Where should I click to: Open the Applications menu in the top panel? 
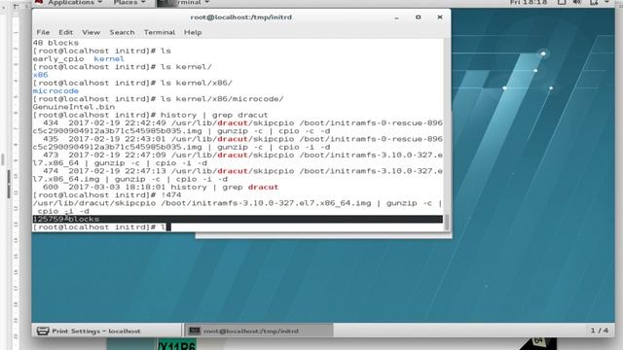pyautogui.click(x=75, y=3)
